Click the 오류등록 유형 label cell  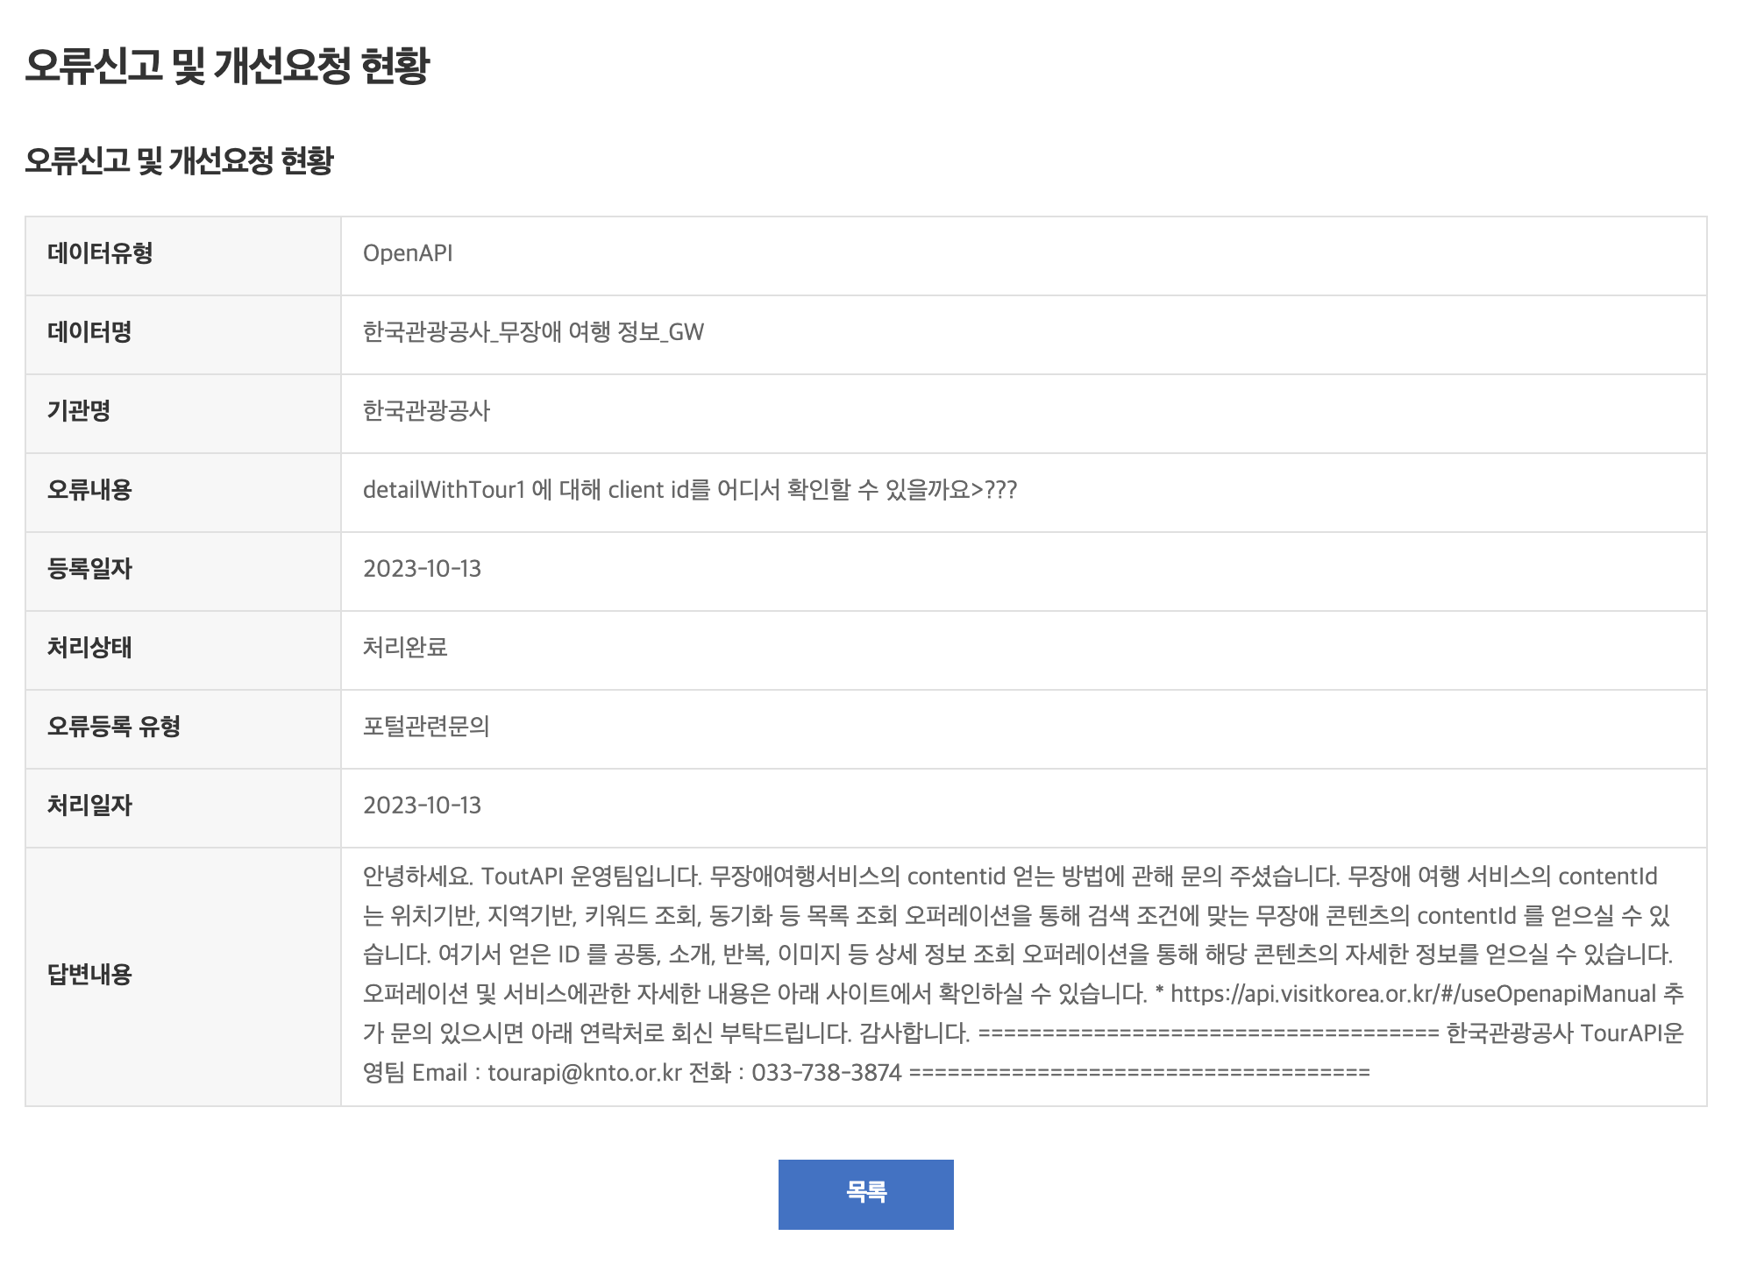(x=183, y=729)
